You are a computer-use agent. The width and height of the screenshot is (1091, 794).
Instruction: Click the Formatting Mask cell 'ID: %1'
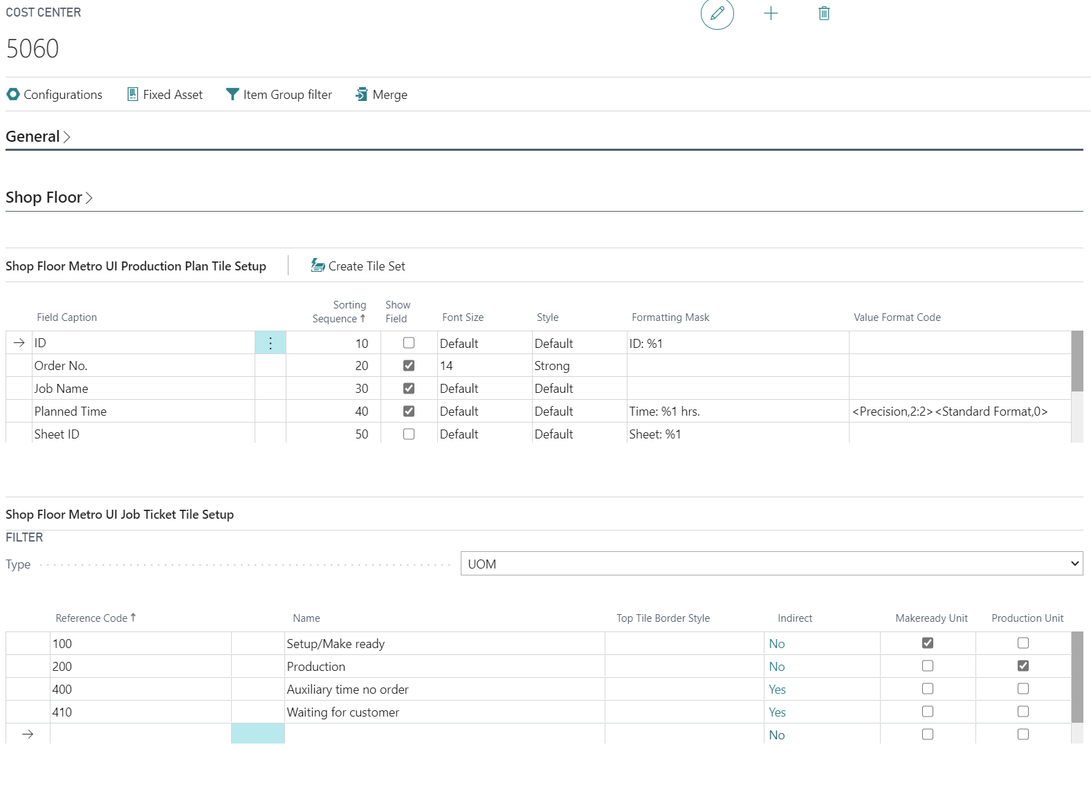pos(737,343)
